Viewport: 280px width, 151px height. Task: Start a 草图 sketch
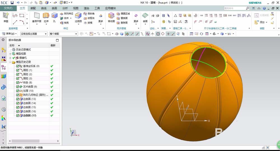coord(6,17)
